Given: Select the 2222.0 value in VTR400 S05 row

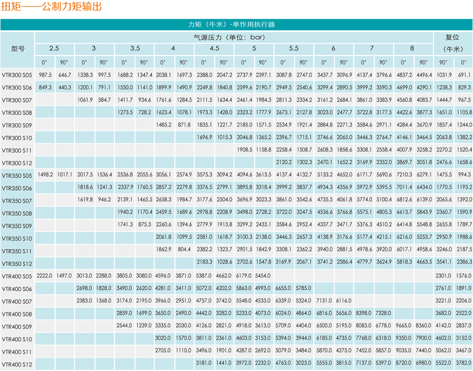Looking at the screenshot, I should pos(45,276).
